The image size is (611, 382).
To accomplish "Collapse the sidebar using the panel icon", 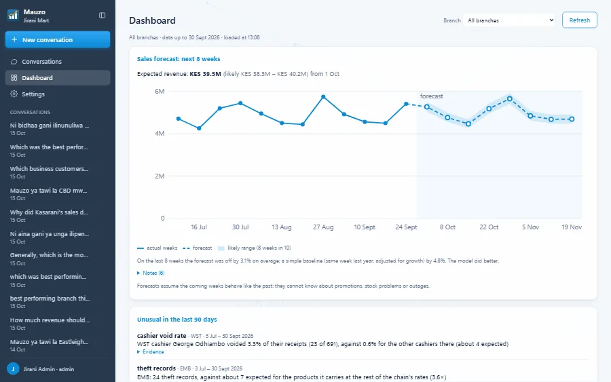I will [x=102, y=15].
